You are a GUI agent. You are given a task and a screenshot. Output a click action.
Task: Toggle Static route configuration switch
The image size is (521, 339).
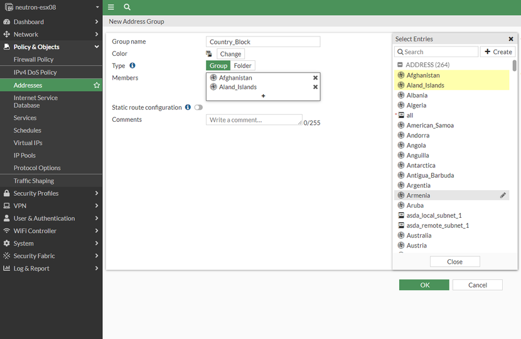(198, 107)
